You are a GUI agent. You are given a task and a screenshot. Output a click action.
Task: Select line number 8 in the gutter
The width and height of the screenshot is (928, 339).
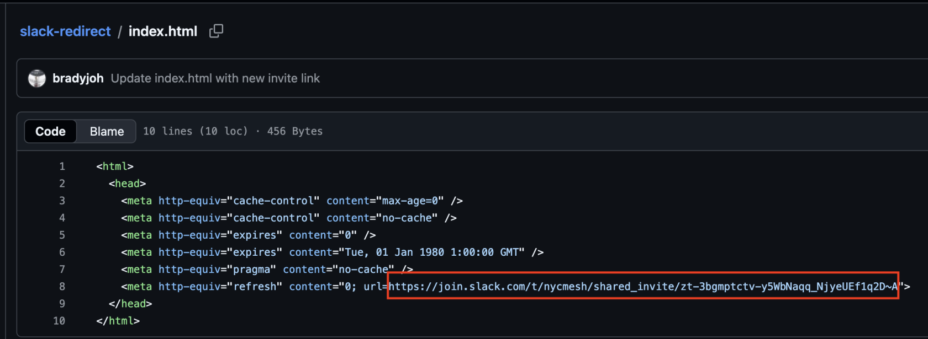[x=62, y=286]
